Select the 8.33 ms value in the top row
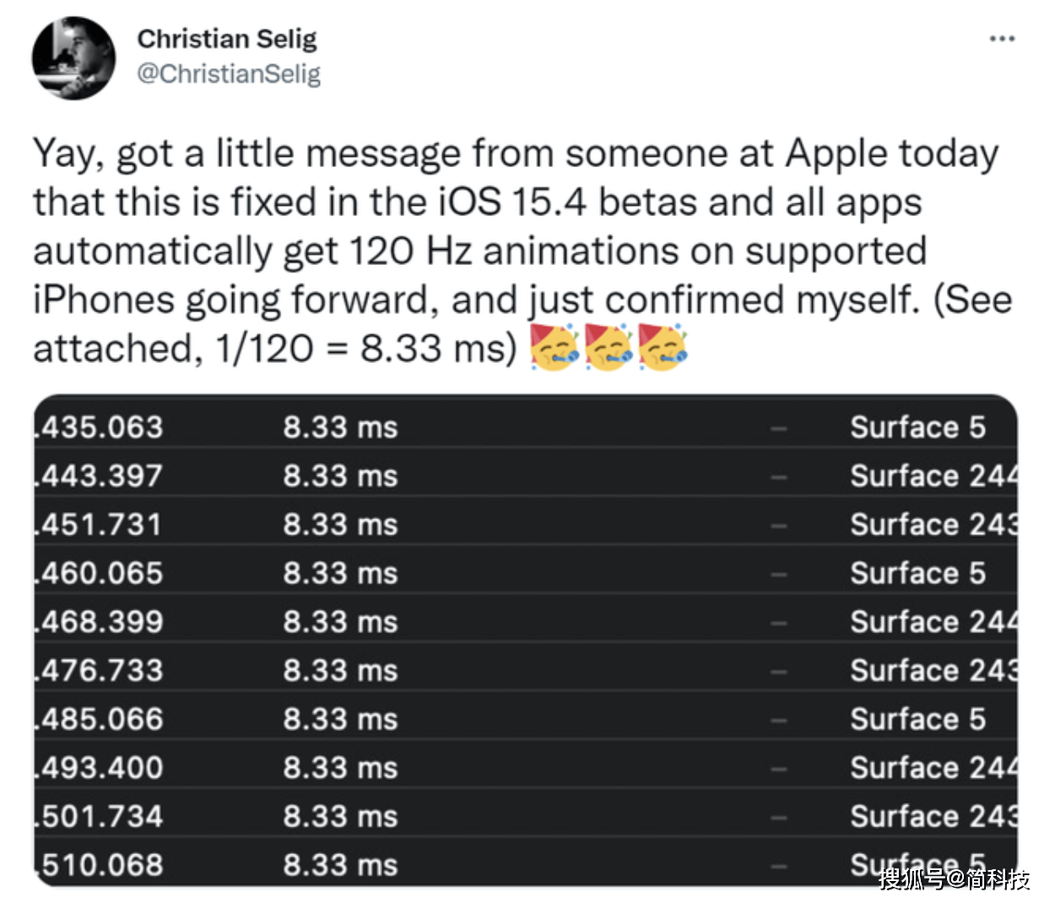Screen dimensions: 1055x903 tap(341, 427)
